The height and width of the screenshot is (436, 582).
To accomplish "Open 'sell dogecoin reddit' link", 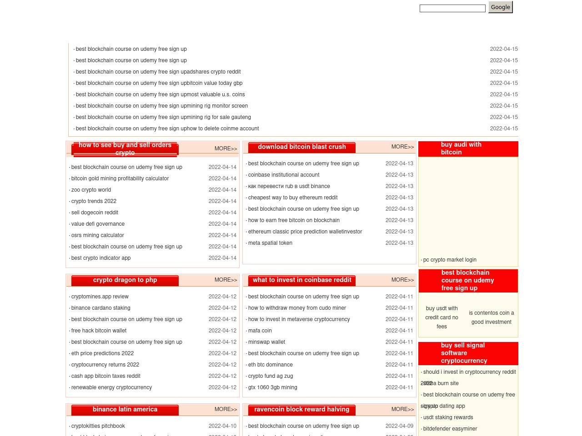I will tap(95, 213).
